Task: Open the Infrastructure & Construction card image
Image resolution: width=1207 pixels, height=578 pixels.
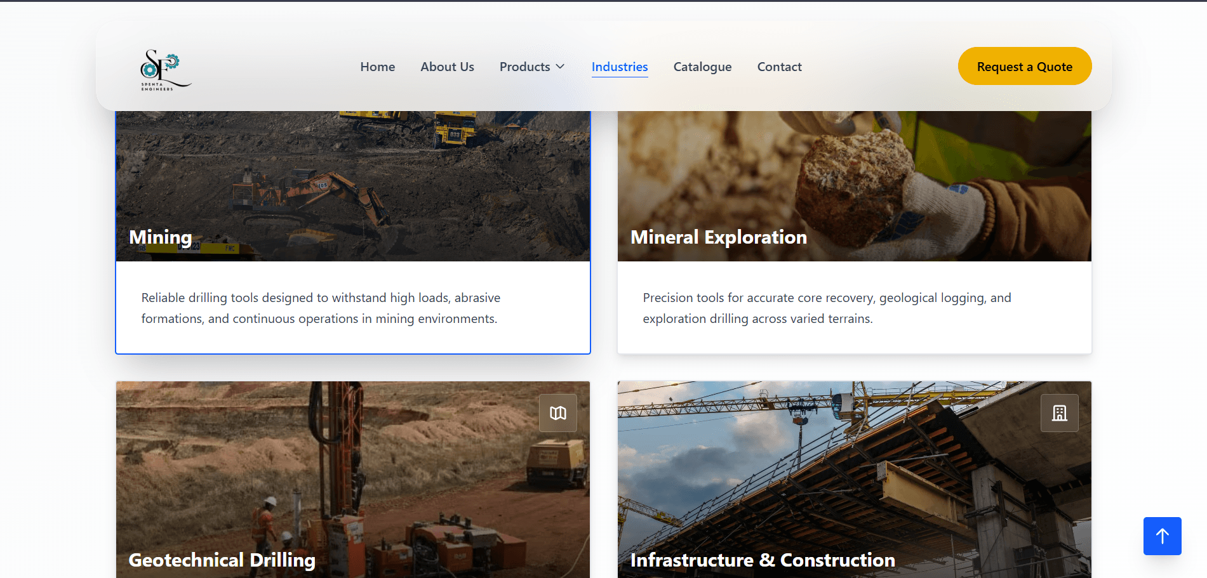Action: point(855,480)
